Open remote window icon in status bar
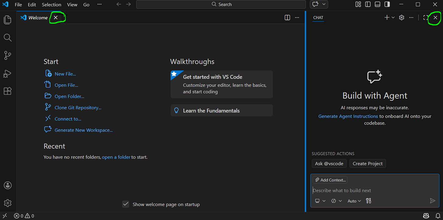443x220 pixels. (x=5, y=216)
